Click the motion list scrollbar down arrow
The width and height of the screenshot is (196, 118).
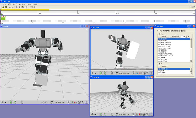tap(191, 61)
